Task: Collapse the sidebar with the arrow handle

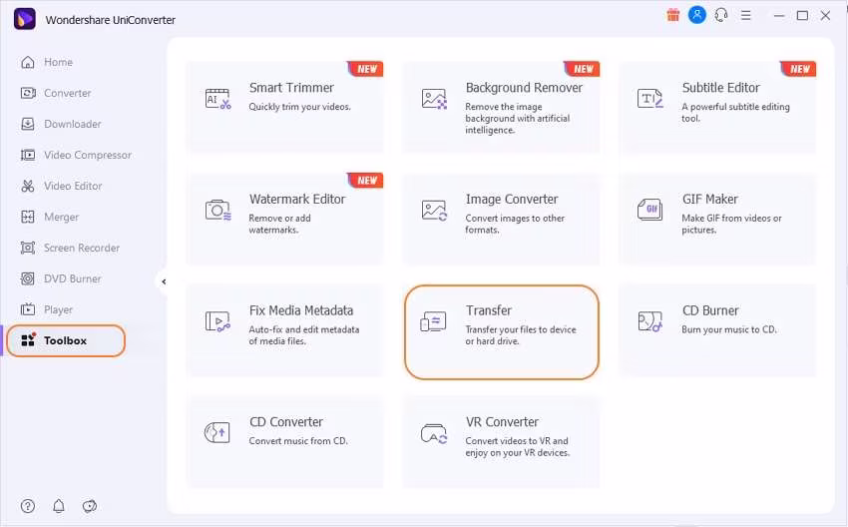Action: pyautogui.click(x=163, y=281)
